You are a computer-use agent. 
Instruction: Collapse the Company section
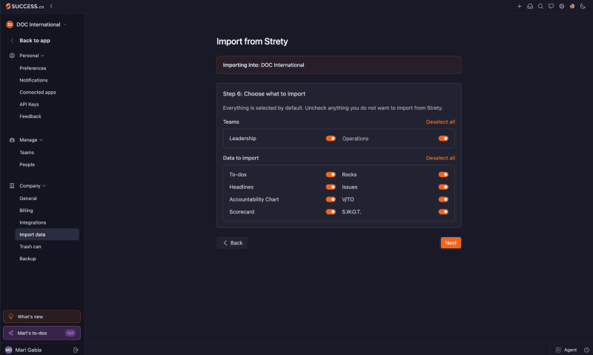[33, 185]
